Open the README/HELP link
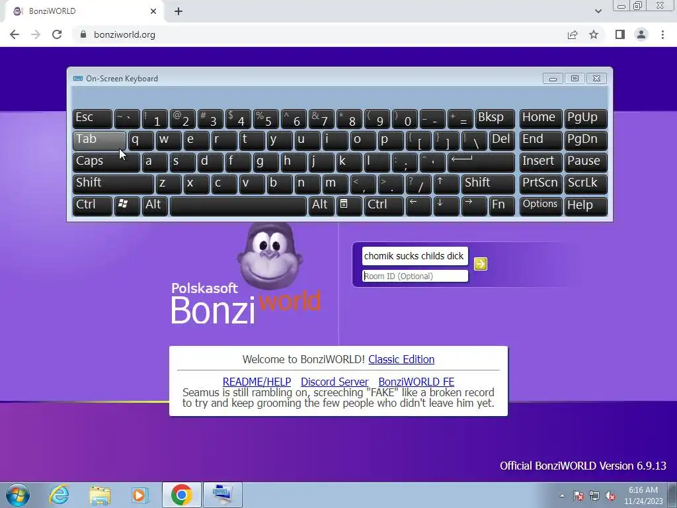 coord(257,382)
